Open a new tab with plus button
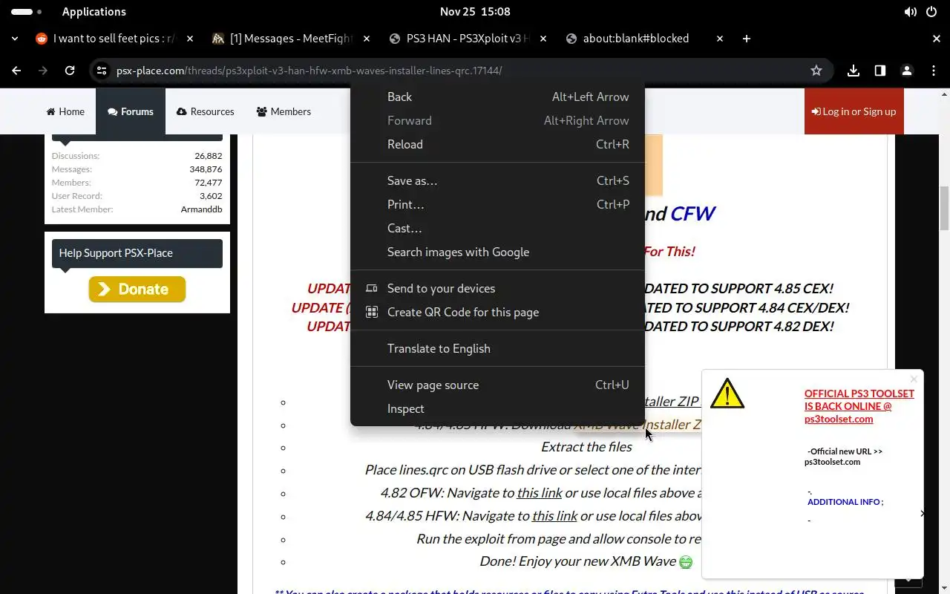This screenshot has width=950, height=594. coord(747,39)
